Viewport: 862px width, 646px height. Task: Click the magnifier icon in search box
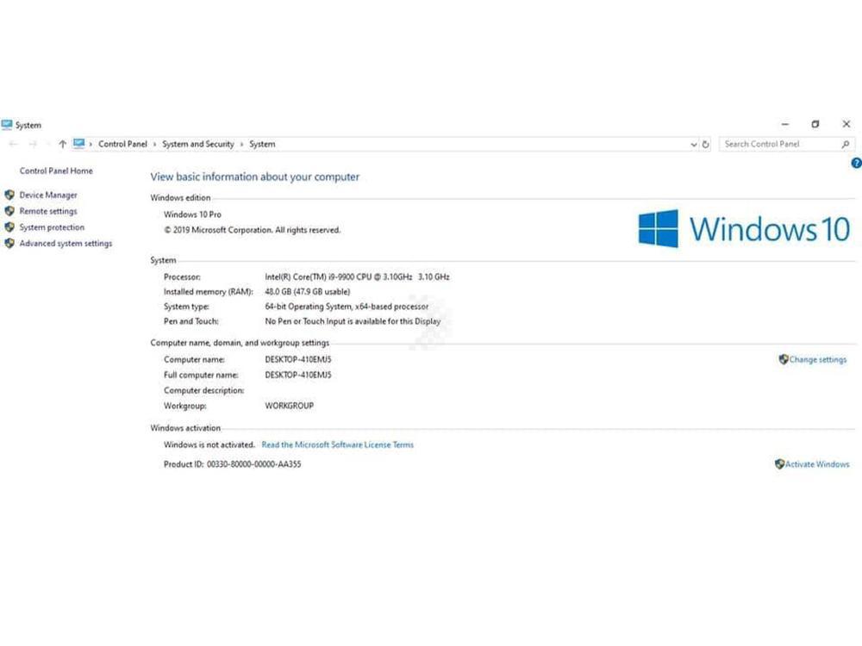point(846,145)
